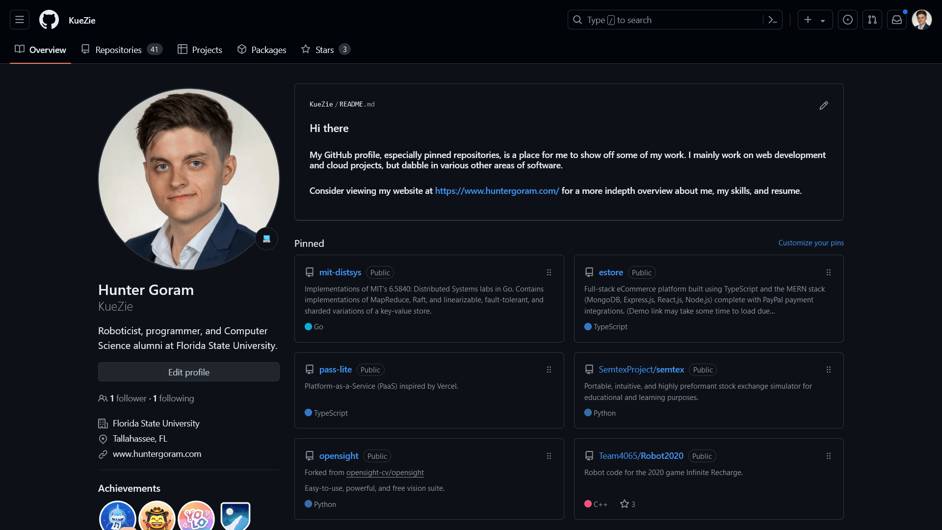942x530 pixels.
Task: Click the status emoji badge on avatar
Action: (x=267, y=239)
